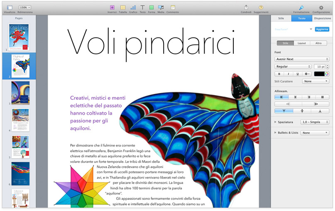Toggle bold formatting
The width and height of the screenshot is (335, 211).
279,74
